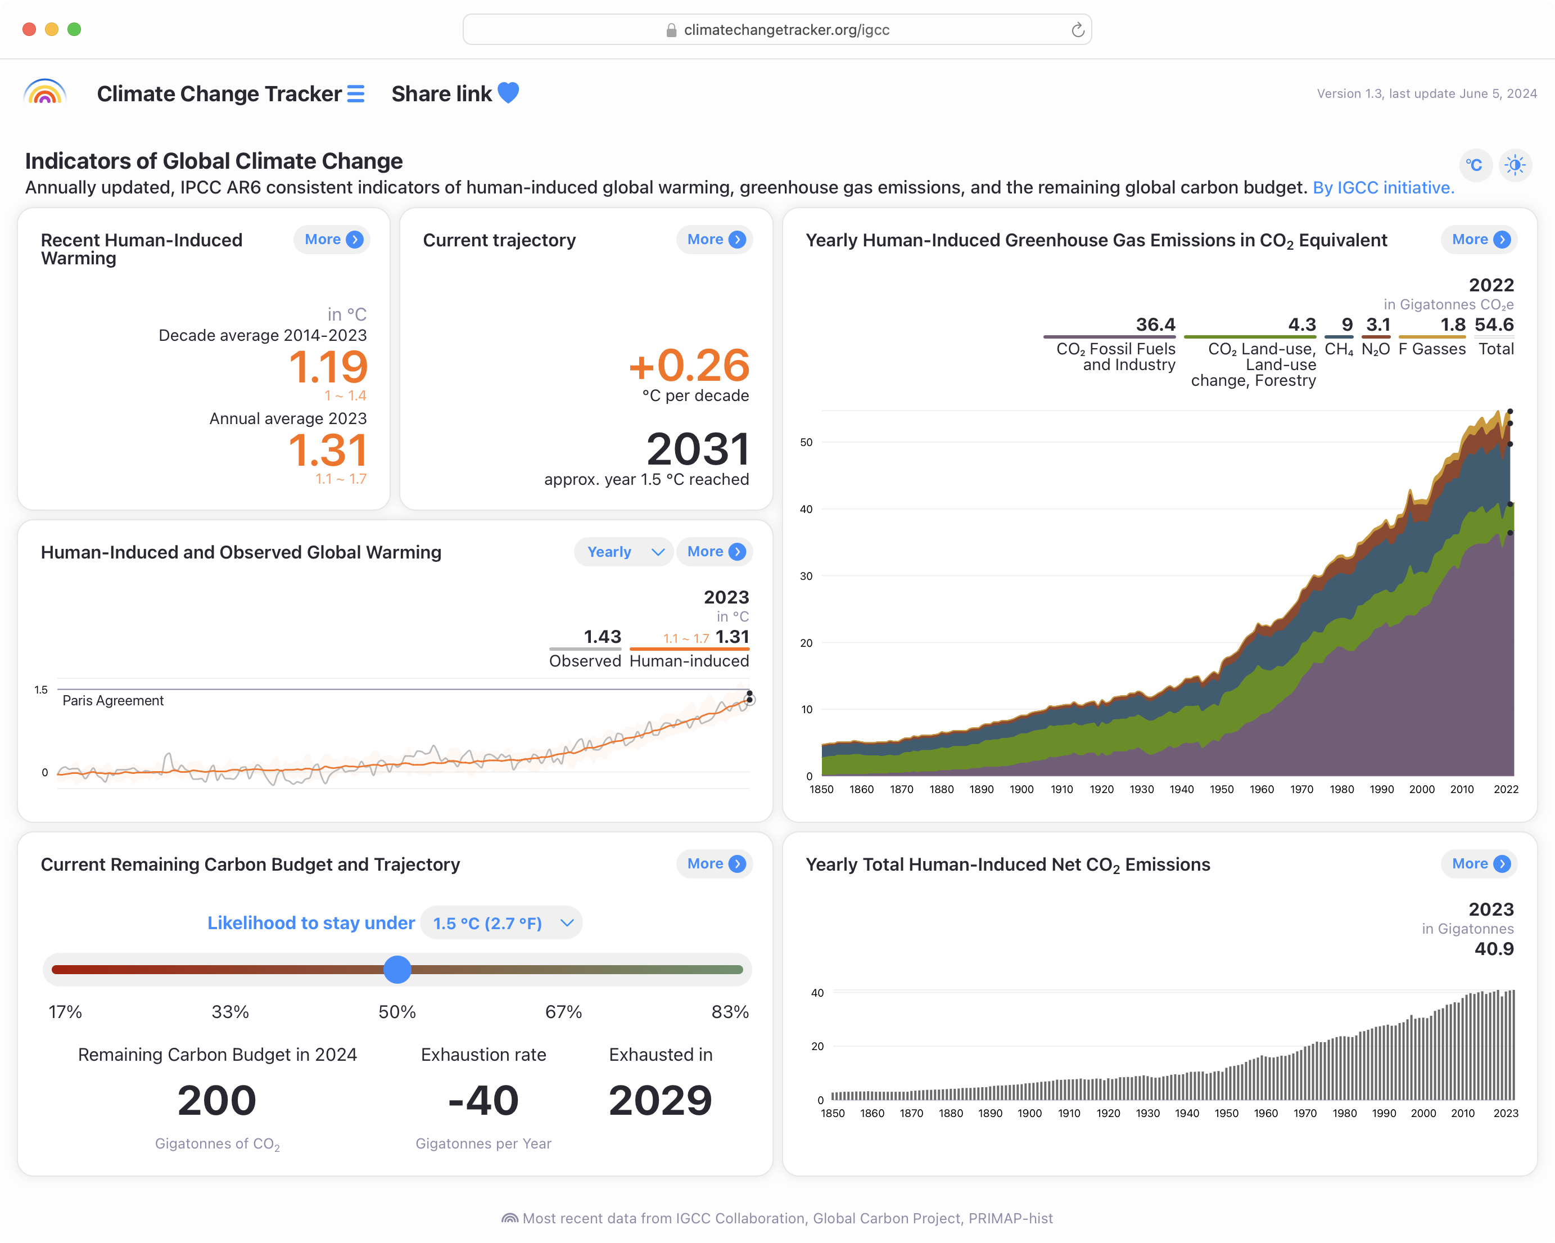Click the Likelihood to stay under label

click(x=311, y=924)
